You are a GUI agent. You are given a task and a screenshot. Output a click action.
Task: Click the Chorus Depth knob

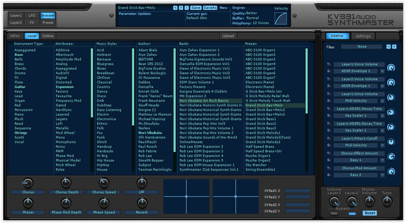[65, 183]
